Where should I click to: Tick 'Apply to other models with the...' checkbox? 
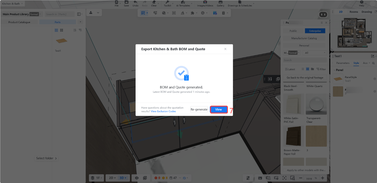pos(285,170)
